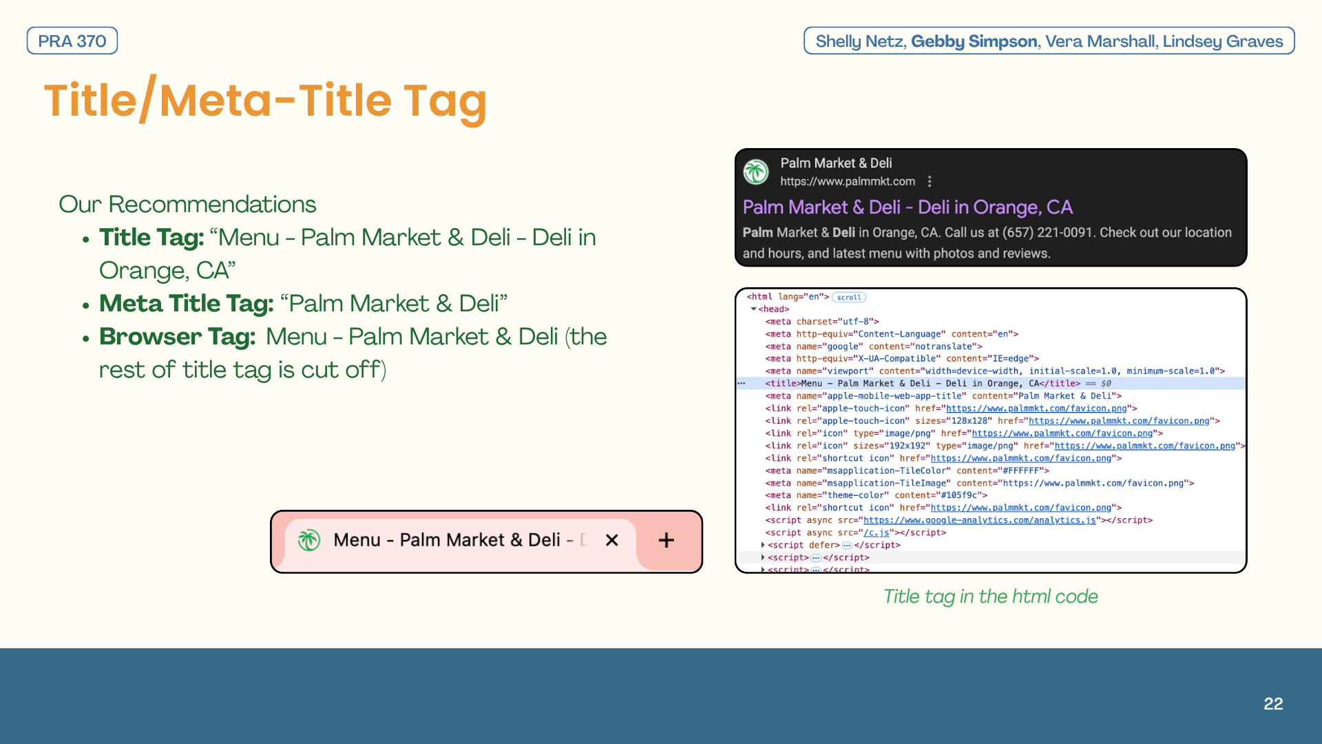Expand the script defer element

tap(763, 545)
